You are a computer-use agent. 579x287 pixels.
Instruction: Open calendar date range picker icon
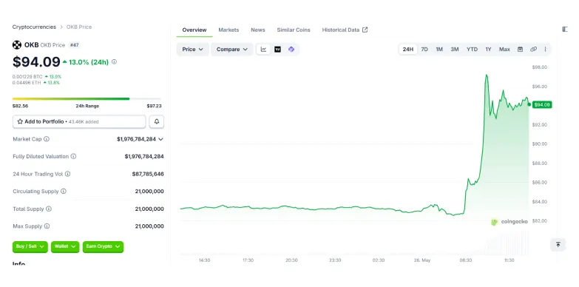coord(520,49)
